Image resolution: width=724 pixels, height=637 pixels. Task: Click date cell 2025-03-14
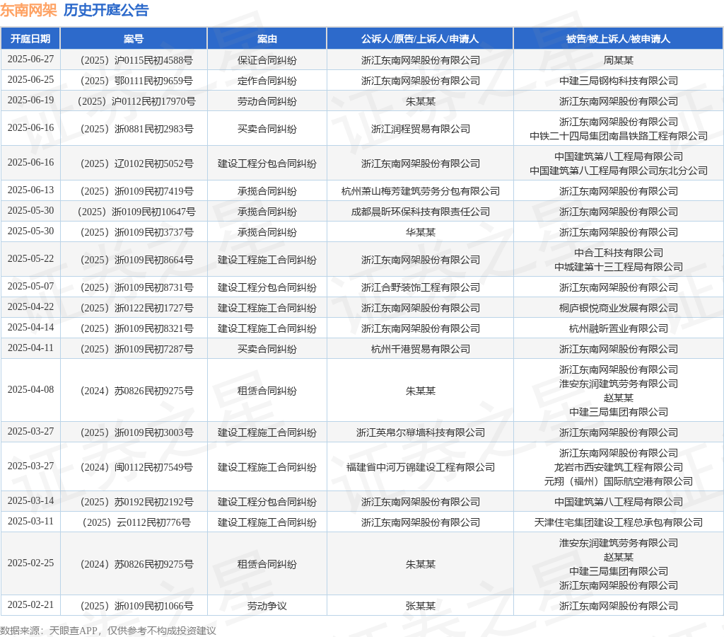(x=30, y=500)
